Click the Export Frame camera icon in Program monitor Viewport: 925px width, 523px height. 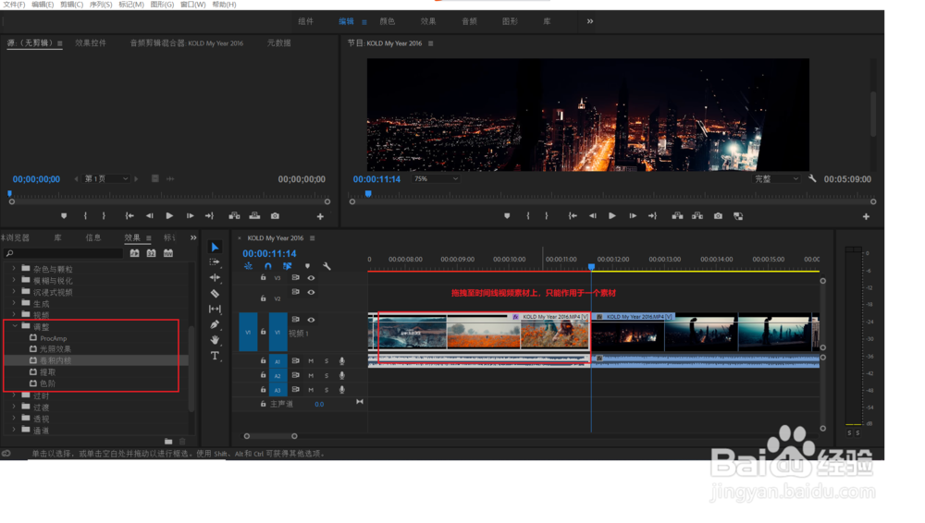click(718, 216)
